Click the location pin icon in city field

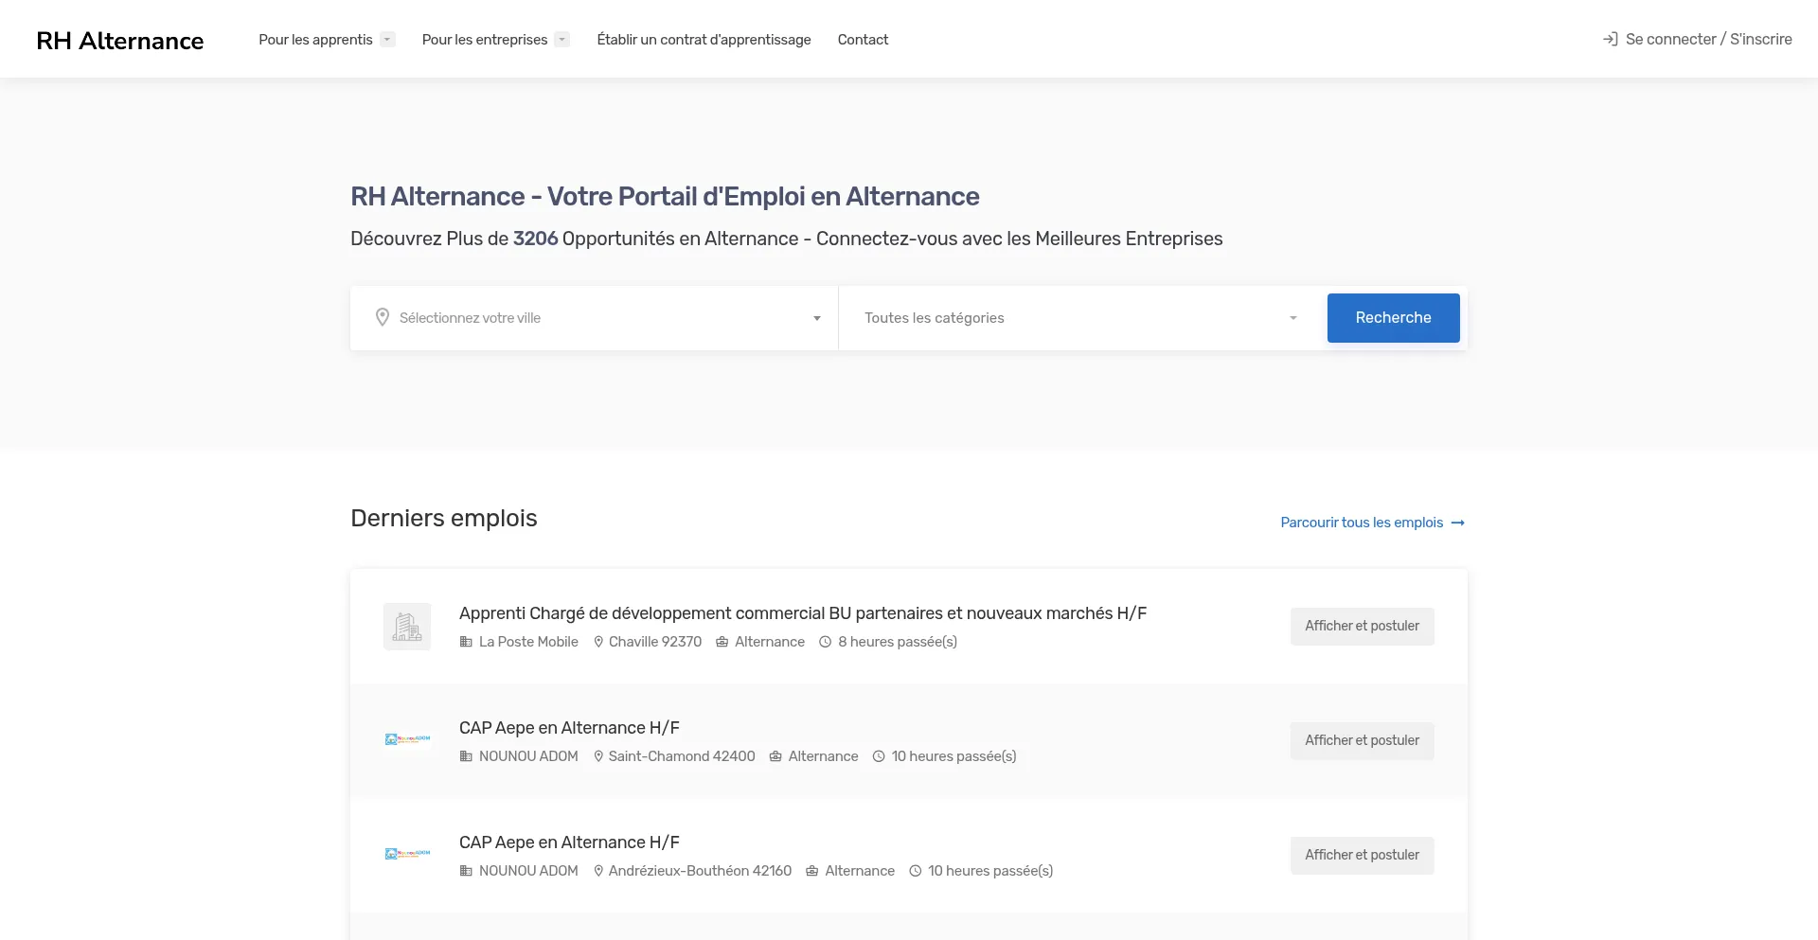[383, 318]
